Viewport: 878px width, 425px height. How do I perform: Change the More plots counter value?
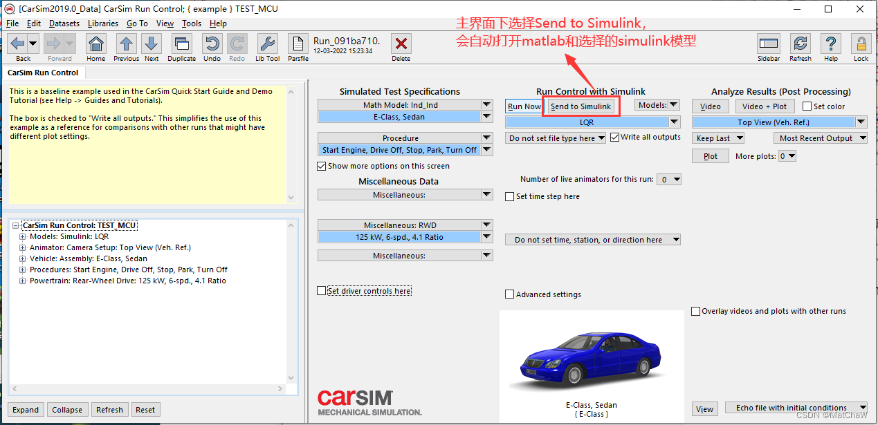(787, 155)
